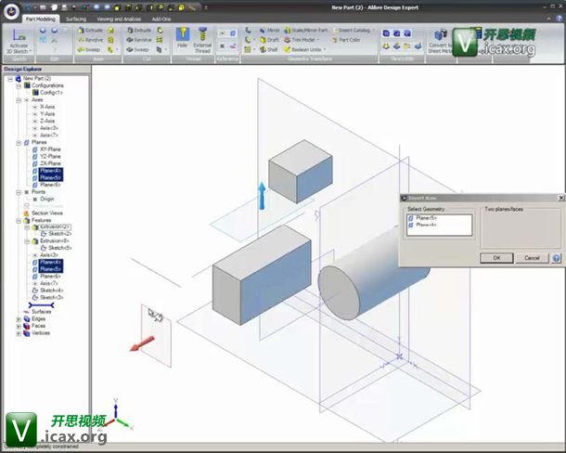
Task: Select the Origin point in the tree
Action: click(46, 199)
